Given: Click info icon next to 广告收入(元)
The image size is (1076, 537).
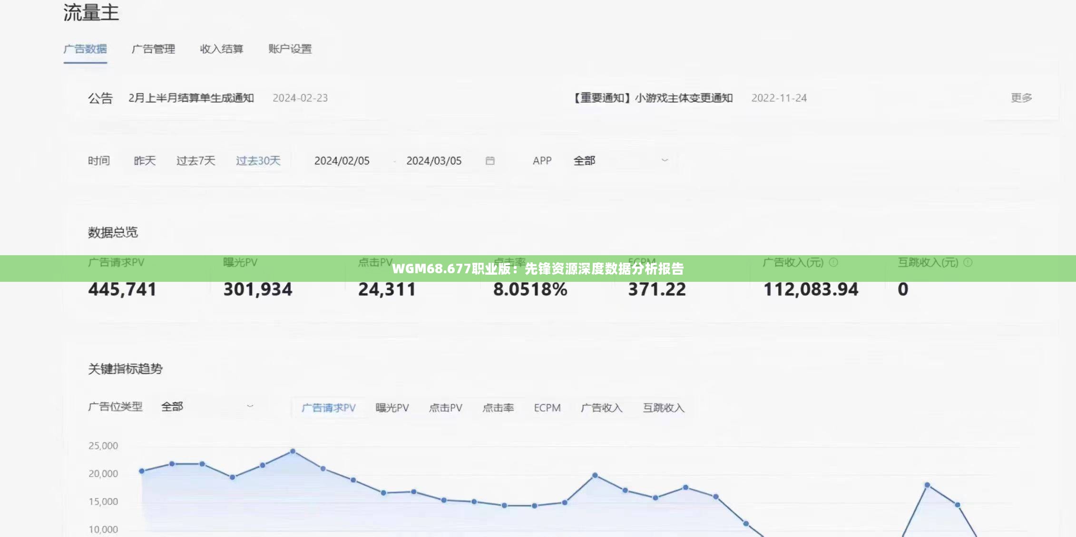Looking at the screenshot, I should point(833,262).
